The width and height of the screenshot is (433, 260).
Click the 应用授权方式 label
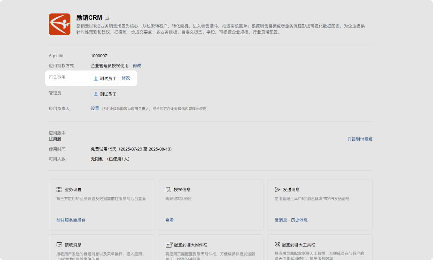[61, 66]
